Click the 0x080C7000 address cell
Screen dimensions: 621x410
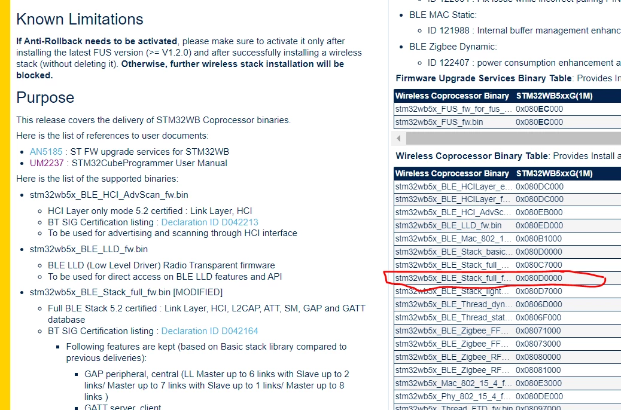pos(538,265)
